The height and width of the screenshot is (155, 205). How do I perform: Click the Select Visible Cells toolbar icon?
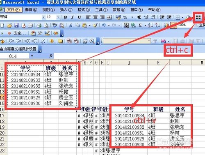click(x=198, y=17)
